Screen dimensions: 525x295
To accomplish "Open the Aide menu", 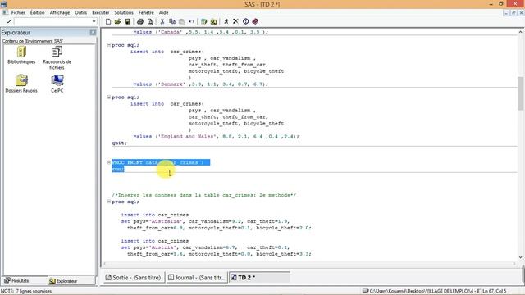I will pyautogui.click(x=163, y=12).
